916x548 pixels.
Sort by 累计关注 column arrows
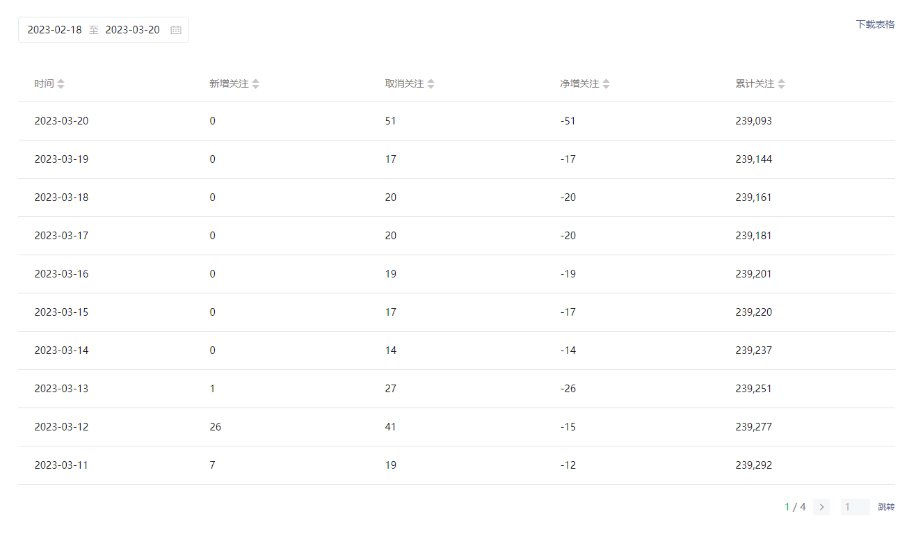782,84
